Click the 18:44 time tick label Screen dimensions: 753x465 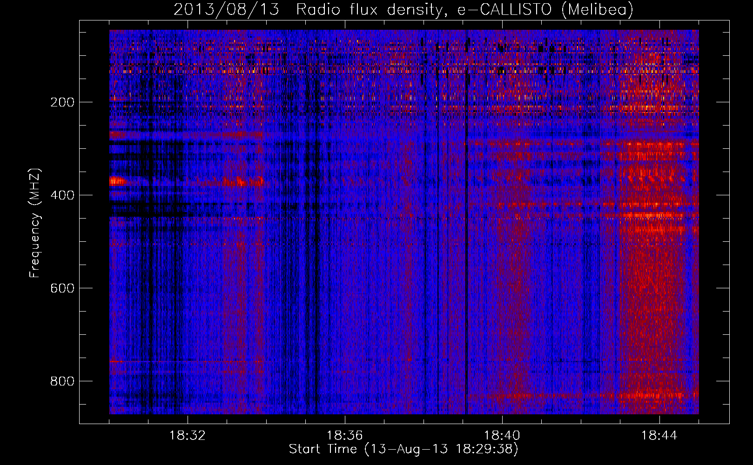(659, 436)
